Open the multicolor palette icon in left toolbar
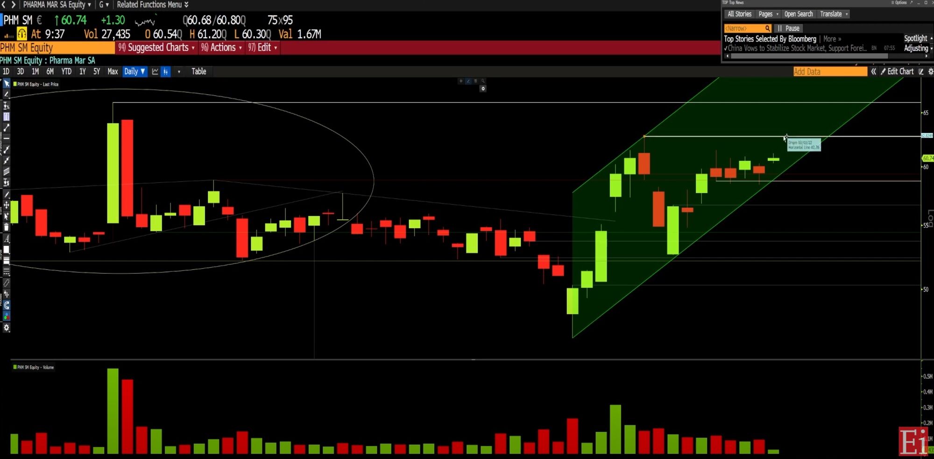The height and width of the screenshot is (459, 934). (7, 317)
